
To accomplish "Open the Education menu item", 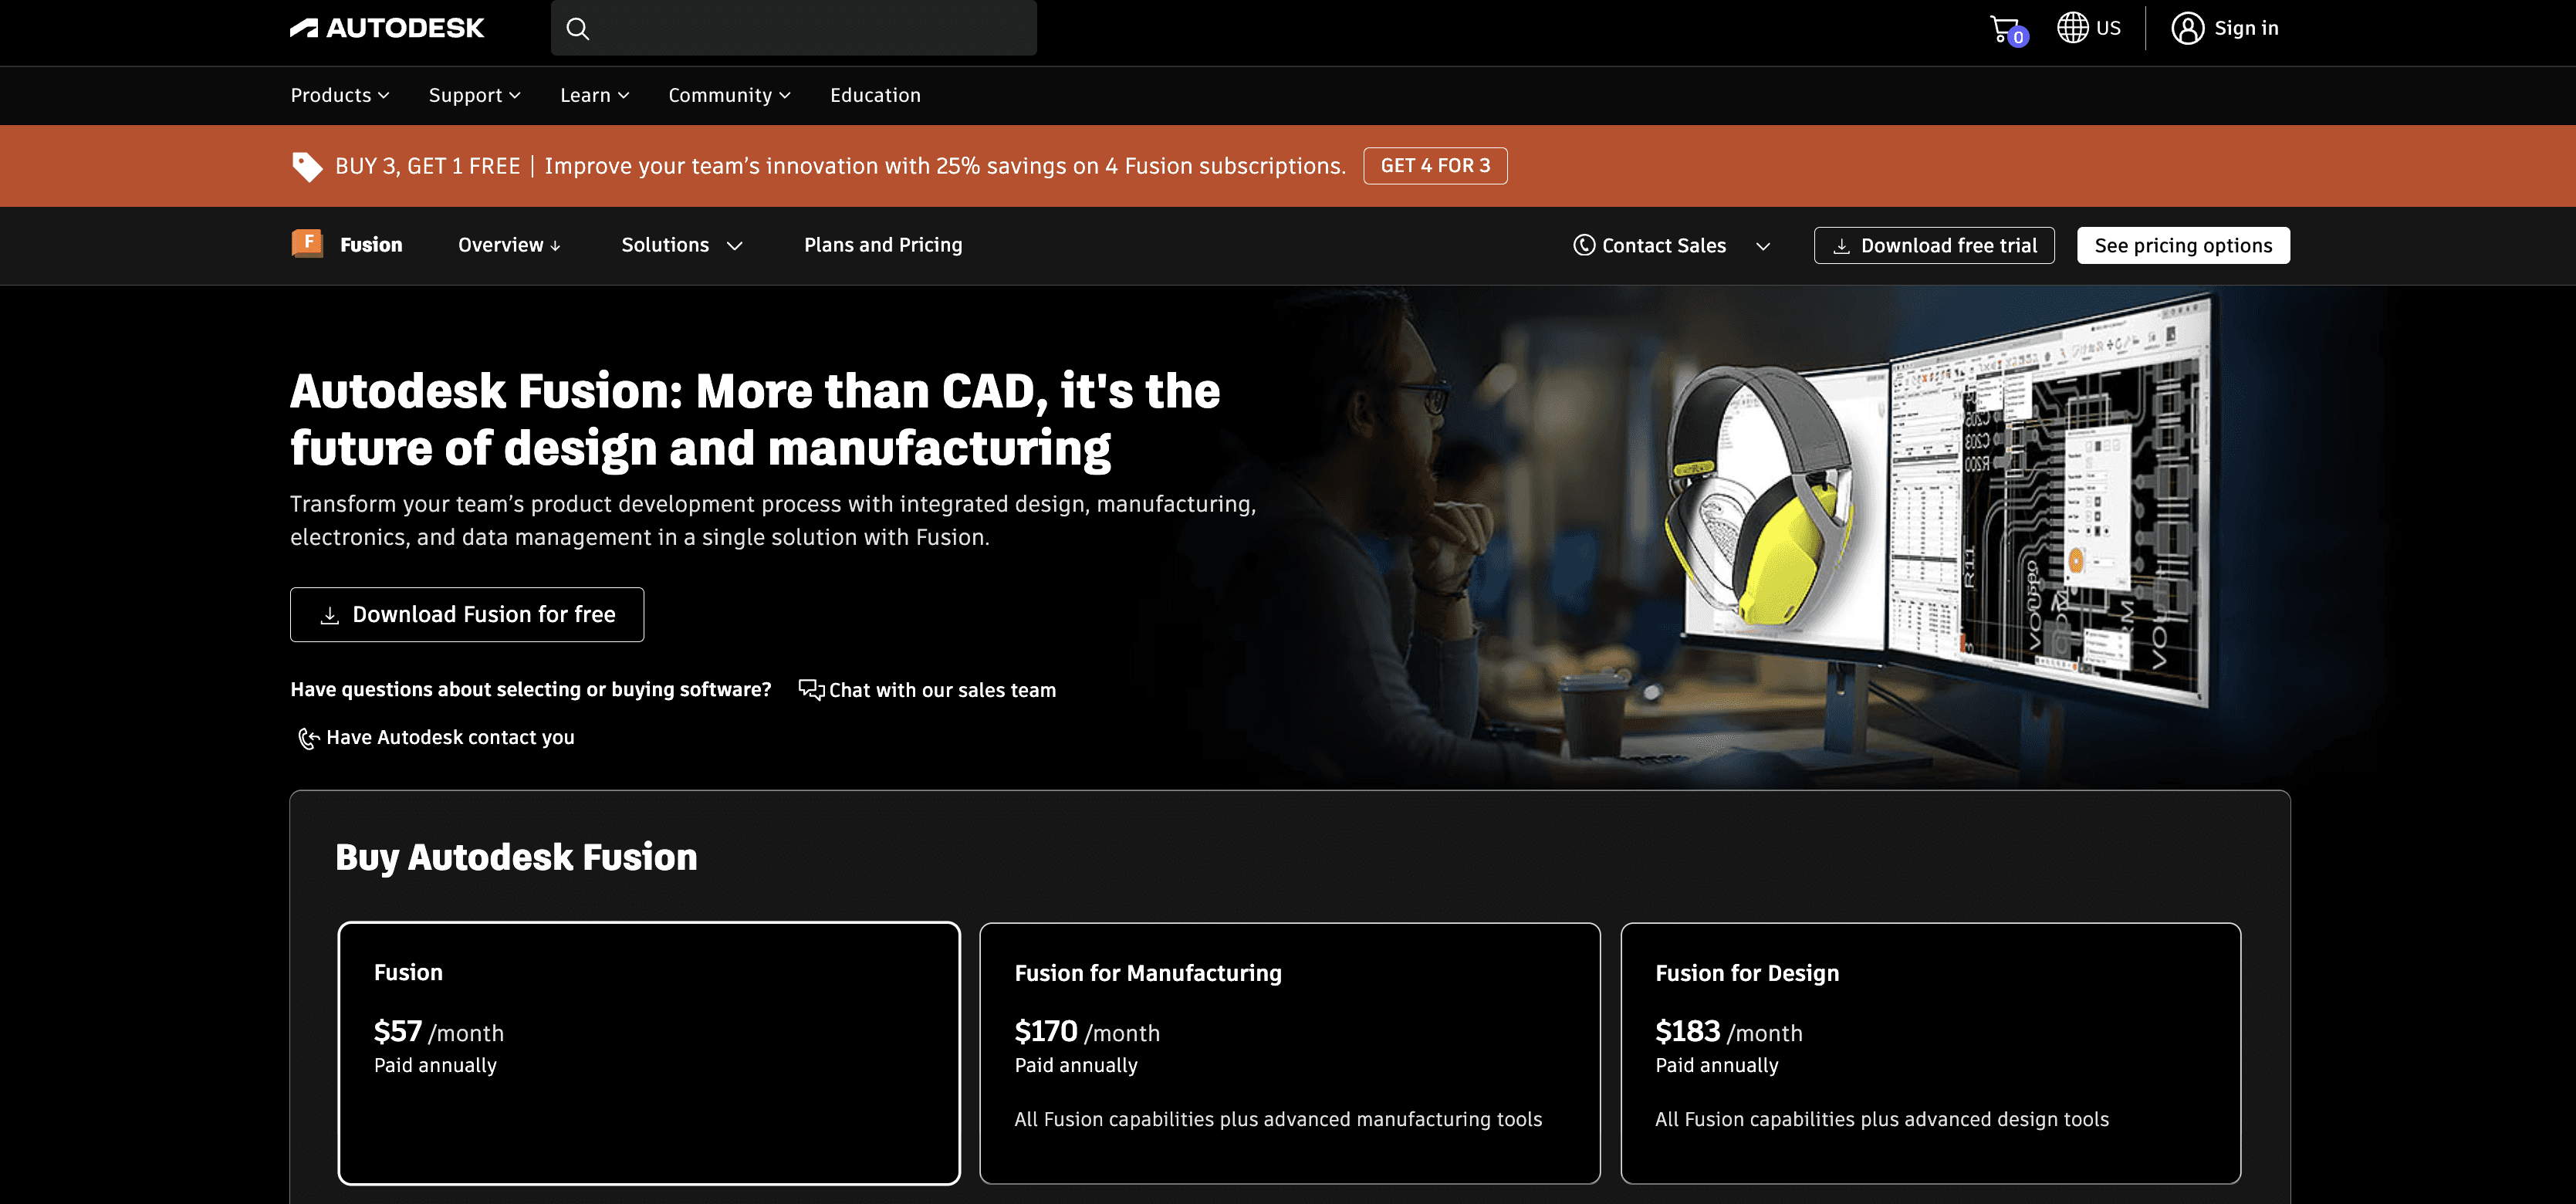I will tap(875, 95).
